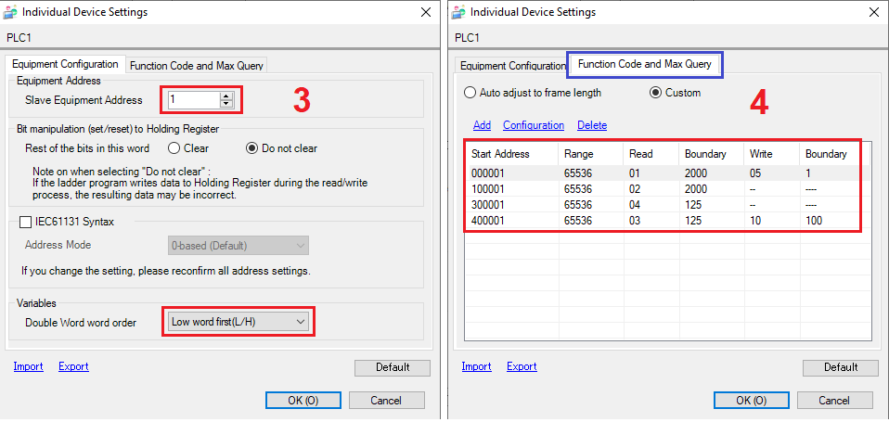Viewport: 889px width, 422px height.
Task: Increment the Slave Equipment Address value
Action: [x=225, y=96]
